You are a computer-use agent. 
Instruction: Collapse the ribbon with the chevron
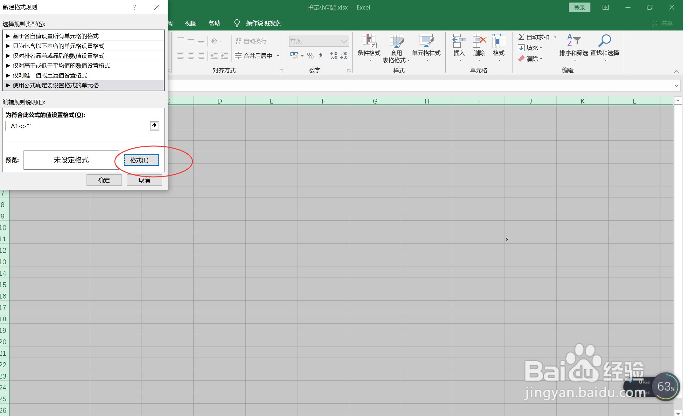coord(677,72)
